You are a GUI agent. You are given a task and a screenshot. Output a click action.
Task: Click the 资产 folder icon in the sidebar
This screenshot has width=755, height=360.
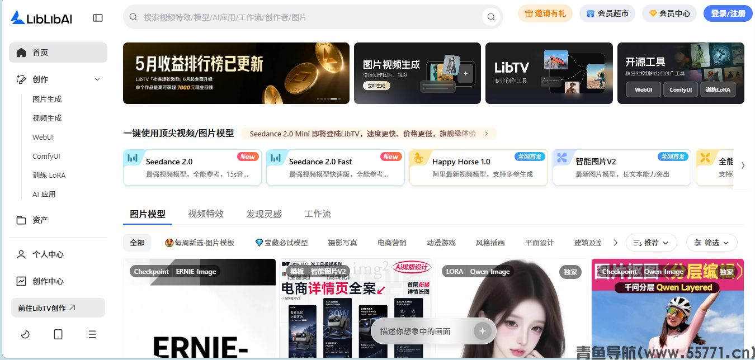pos(21,220)
